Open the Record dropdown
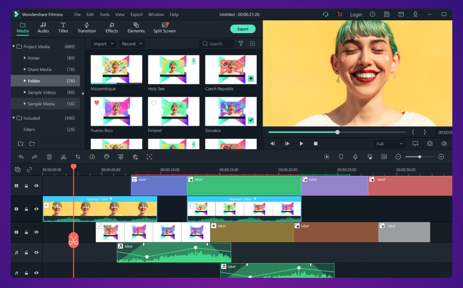The width and height of the screenshot is (463, 288). point(132,44)
